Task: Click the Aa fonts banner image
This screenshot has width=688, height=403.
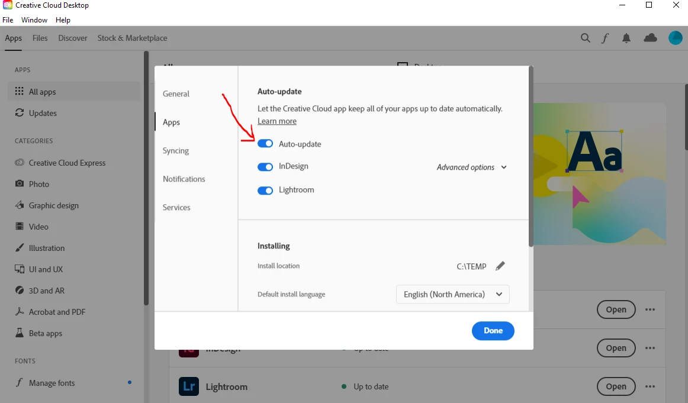Action: pos(600,174)
